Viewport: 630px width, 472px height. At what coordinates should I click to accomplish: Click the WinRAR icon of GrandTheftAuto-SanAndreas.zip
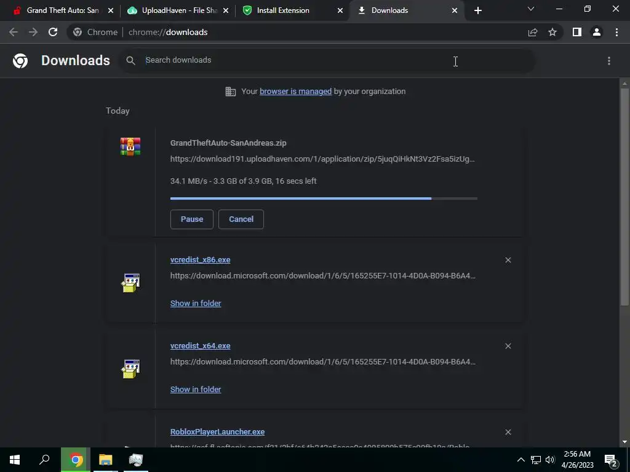tap(130, 146)
